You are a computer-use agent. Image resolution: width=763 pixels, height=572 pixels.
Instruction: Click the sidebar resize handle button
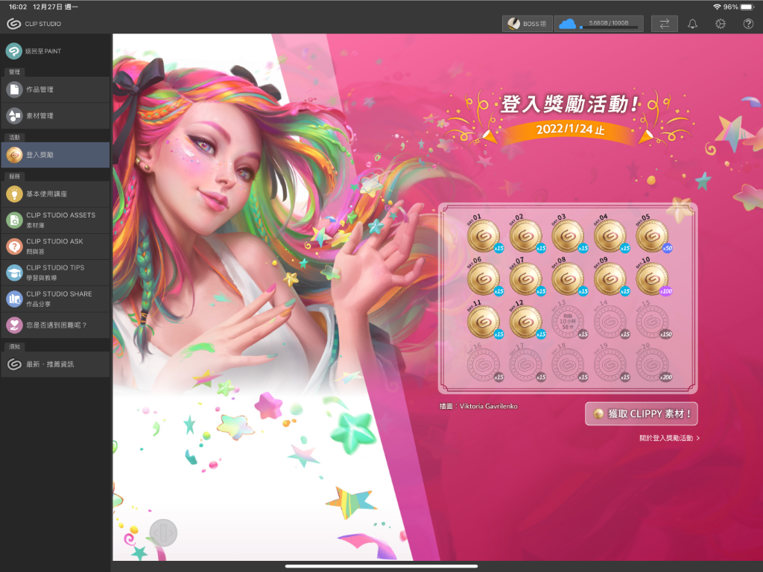163,533
